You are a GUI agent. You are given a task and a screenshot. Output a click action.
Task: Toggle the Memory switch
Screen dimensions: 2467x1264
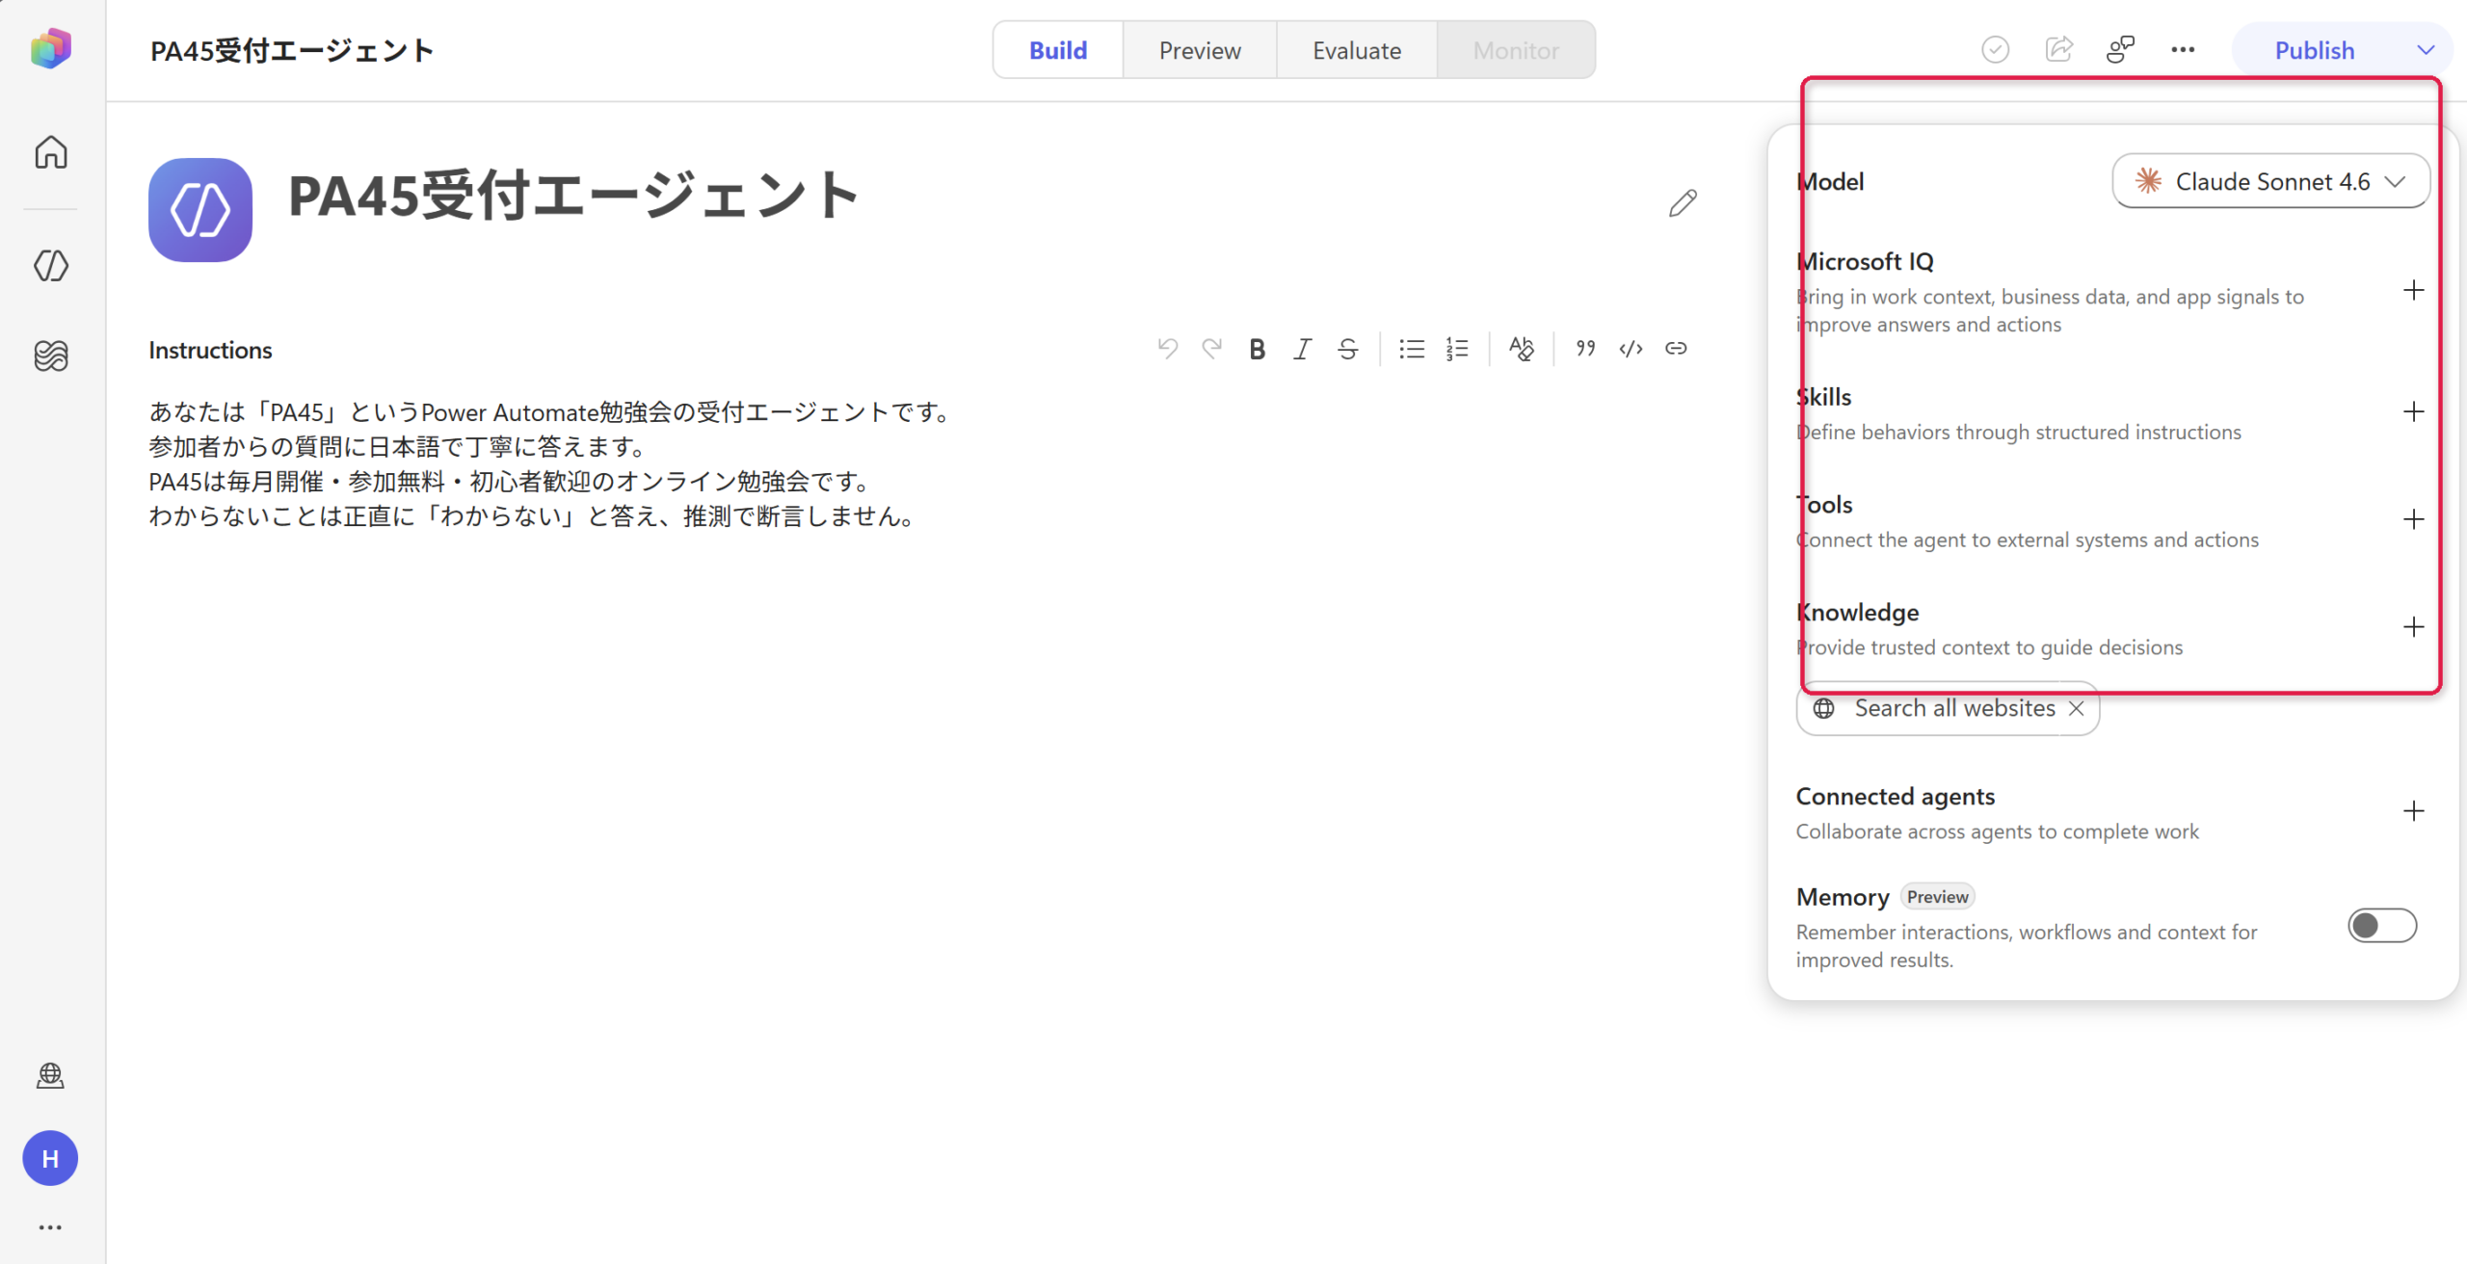[2382, 926]
